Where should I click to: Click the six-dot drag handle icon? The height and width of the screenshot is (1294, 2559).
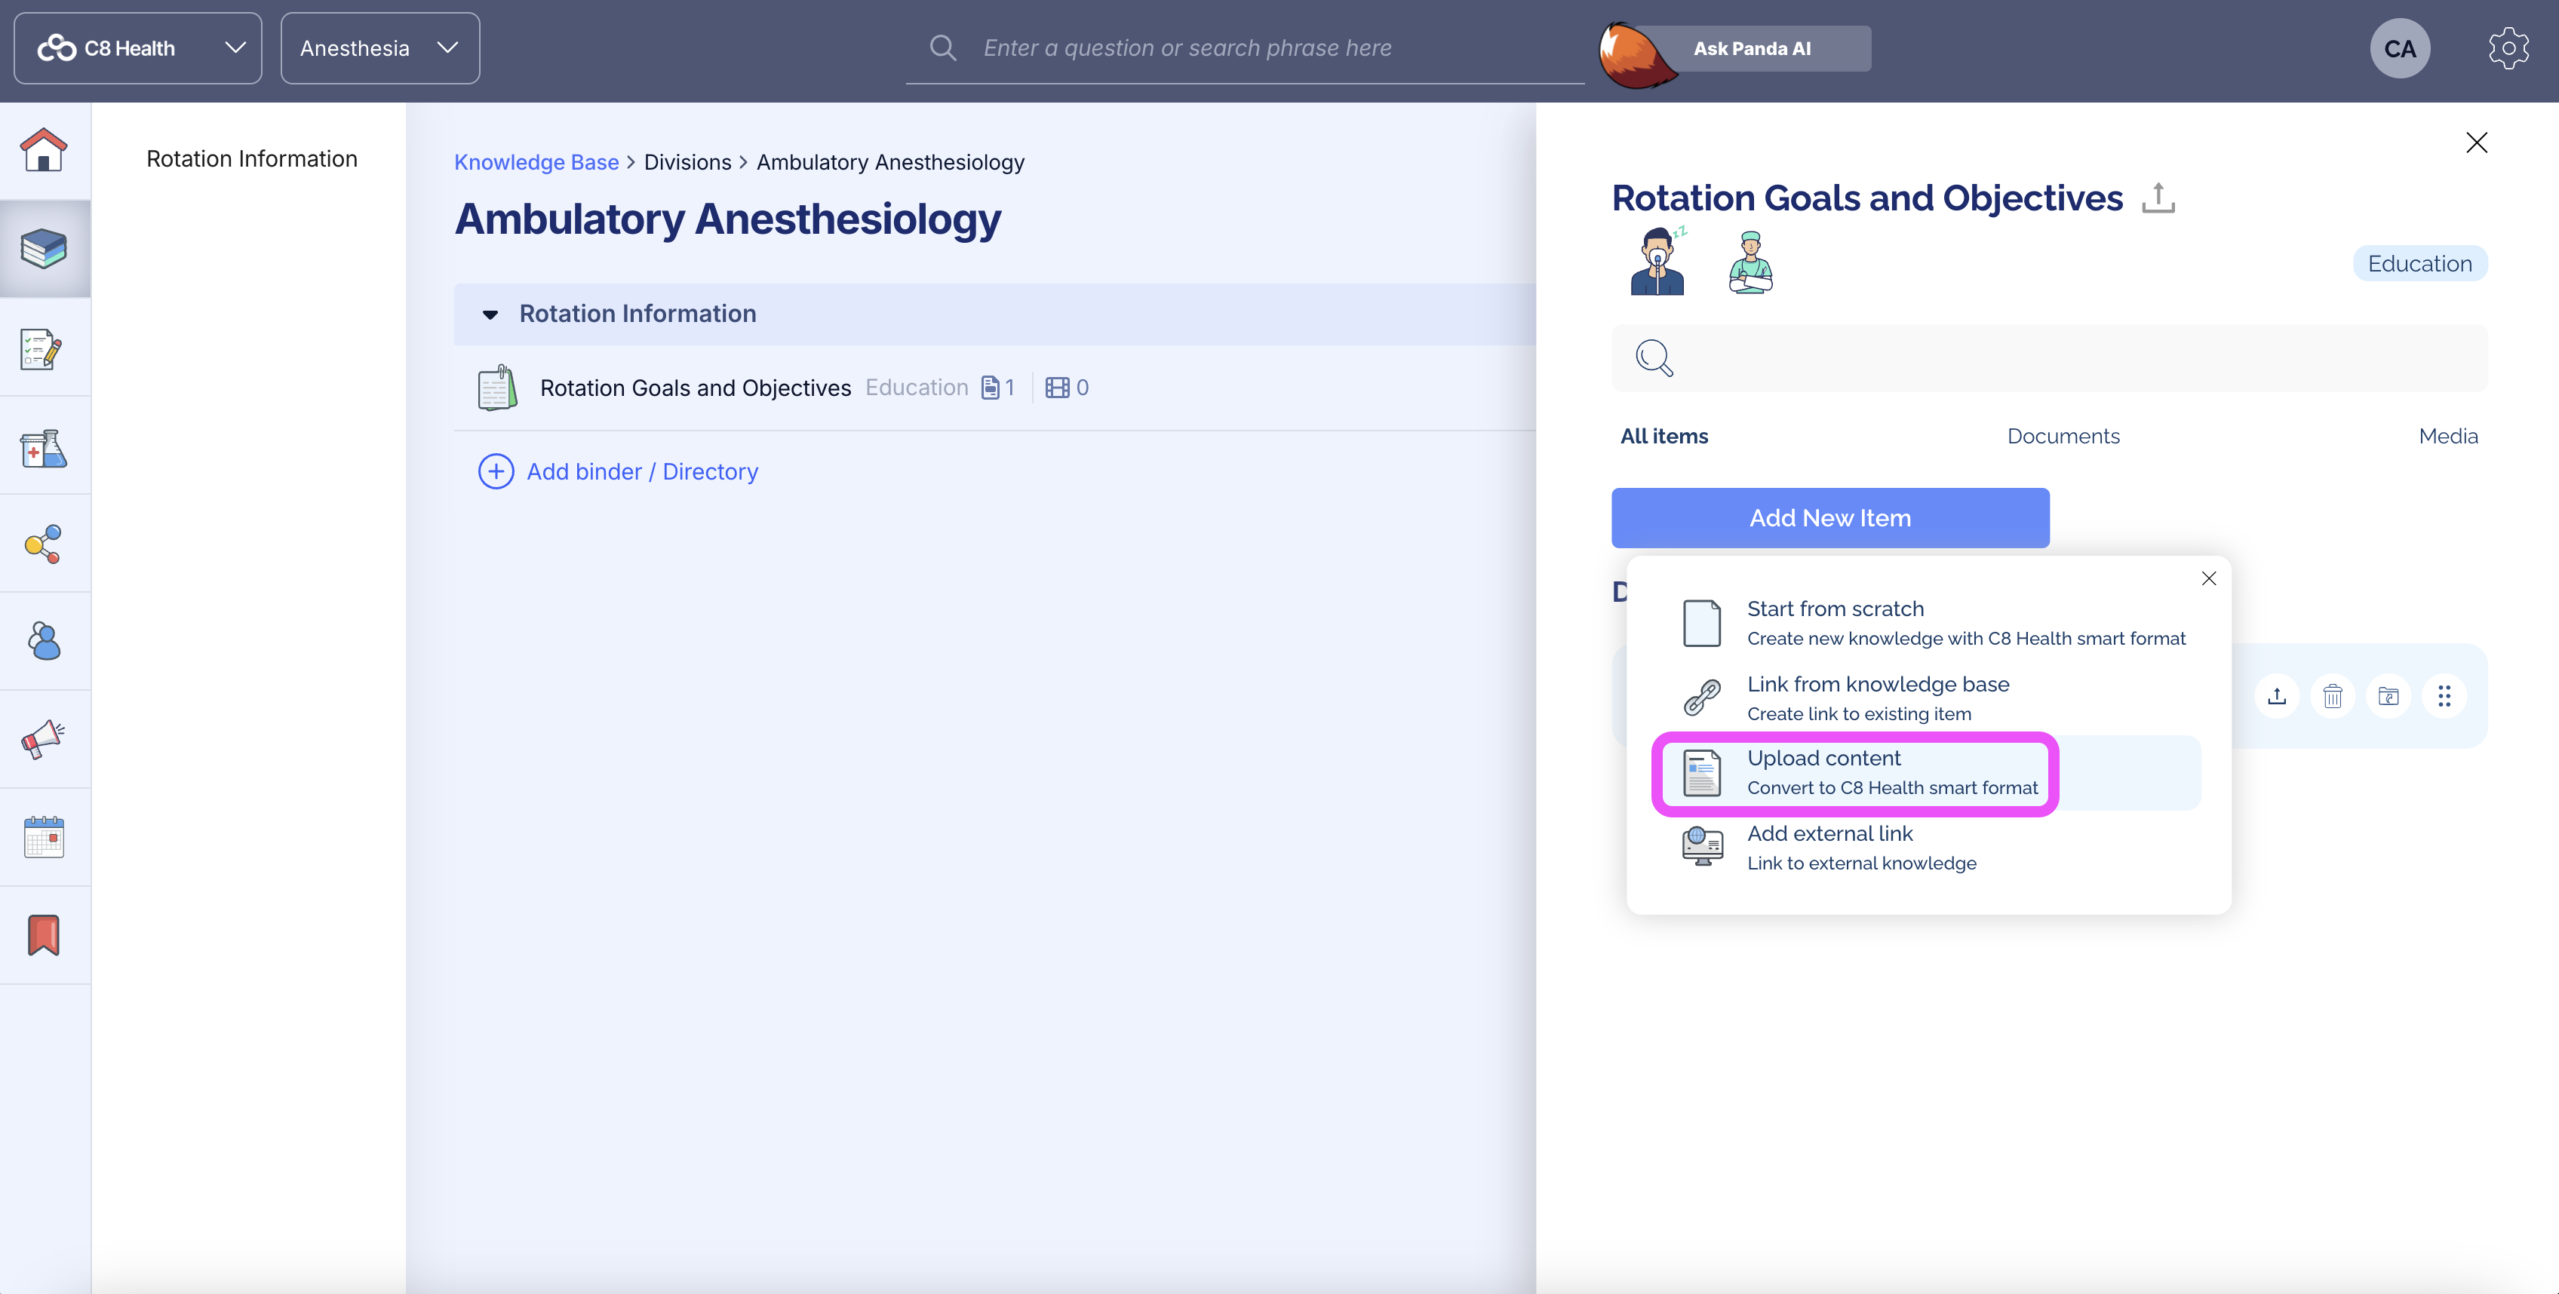tap(2444, 696)
